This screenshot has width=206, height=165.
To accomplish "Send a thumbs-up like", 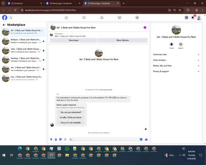I will [146, 139].
